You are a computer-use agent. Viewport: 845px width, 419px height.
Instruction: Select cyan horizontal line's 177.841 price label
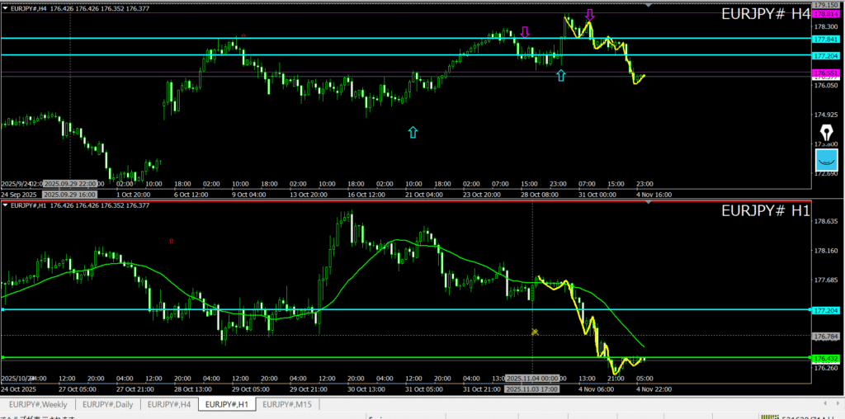pyautogui.click(x=826, y=39)
